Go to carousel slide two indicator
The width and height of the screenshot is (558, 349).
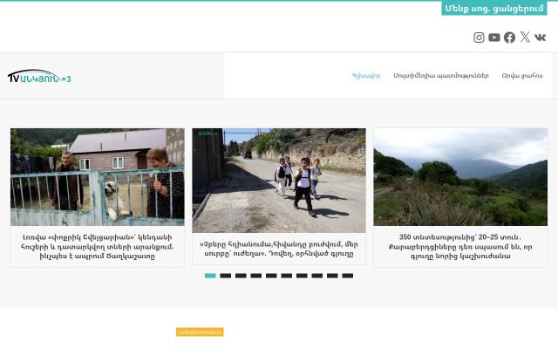click(226, 276)
